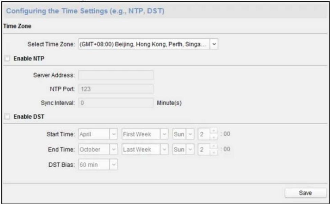The height and width of the screenshot is (204, 330).
Task: Open the End Time day dropdown (Sun)
Action: tap(183, 150)
